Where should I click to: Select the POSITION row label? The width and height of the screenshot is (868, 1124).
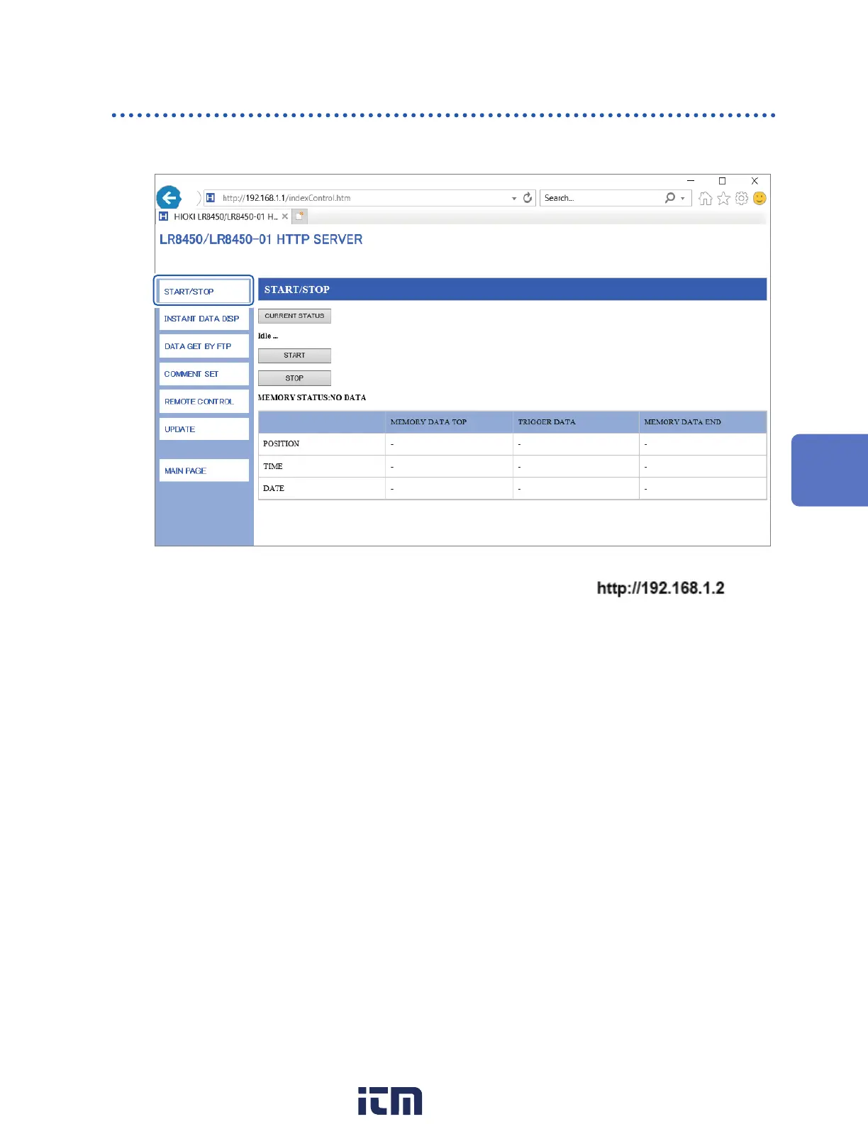[281, 443]
